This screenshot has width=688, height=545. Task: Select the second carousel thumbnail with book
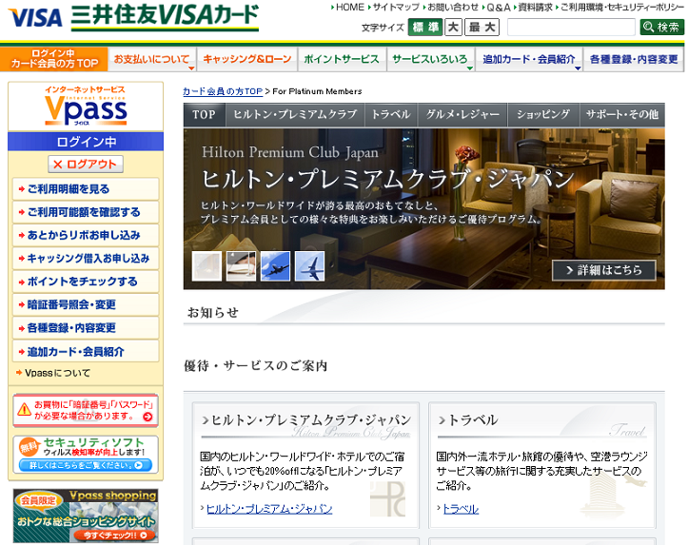(241, 266)
